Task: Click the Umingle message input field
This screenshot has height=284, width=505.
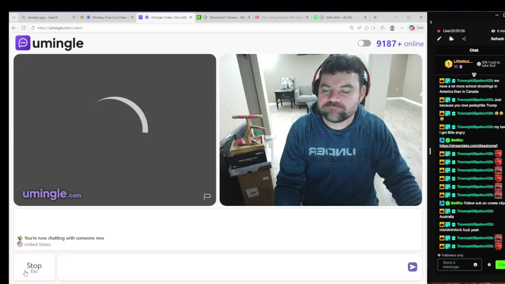Action: tap(232, 267)
